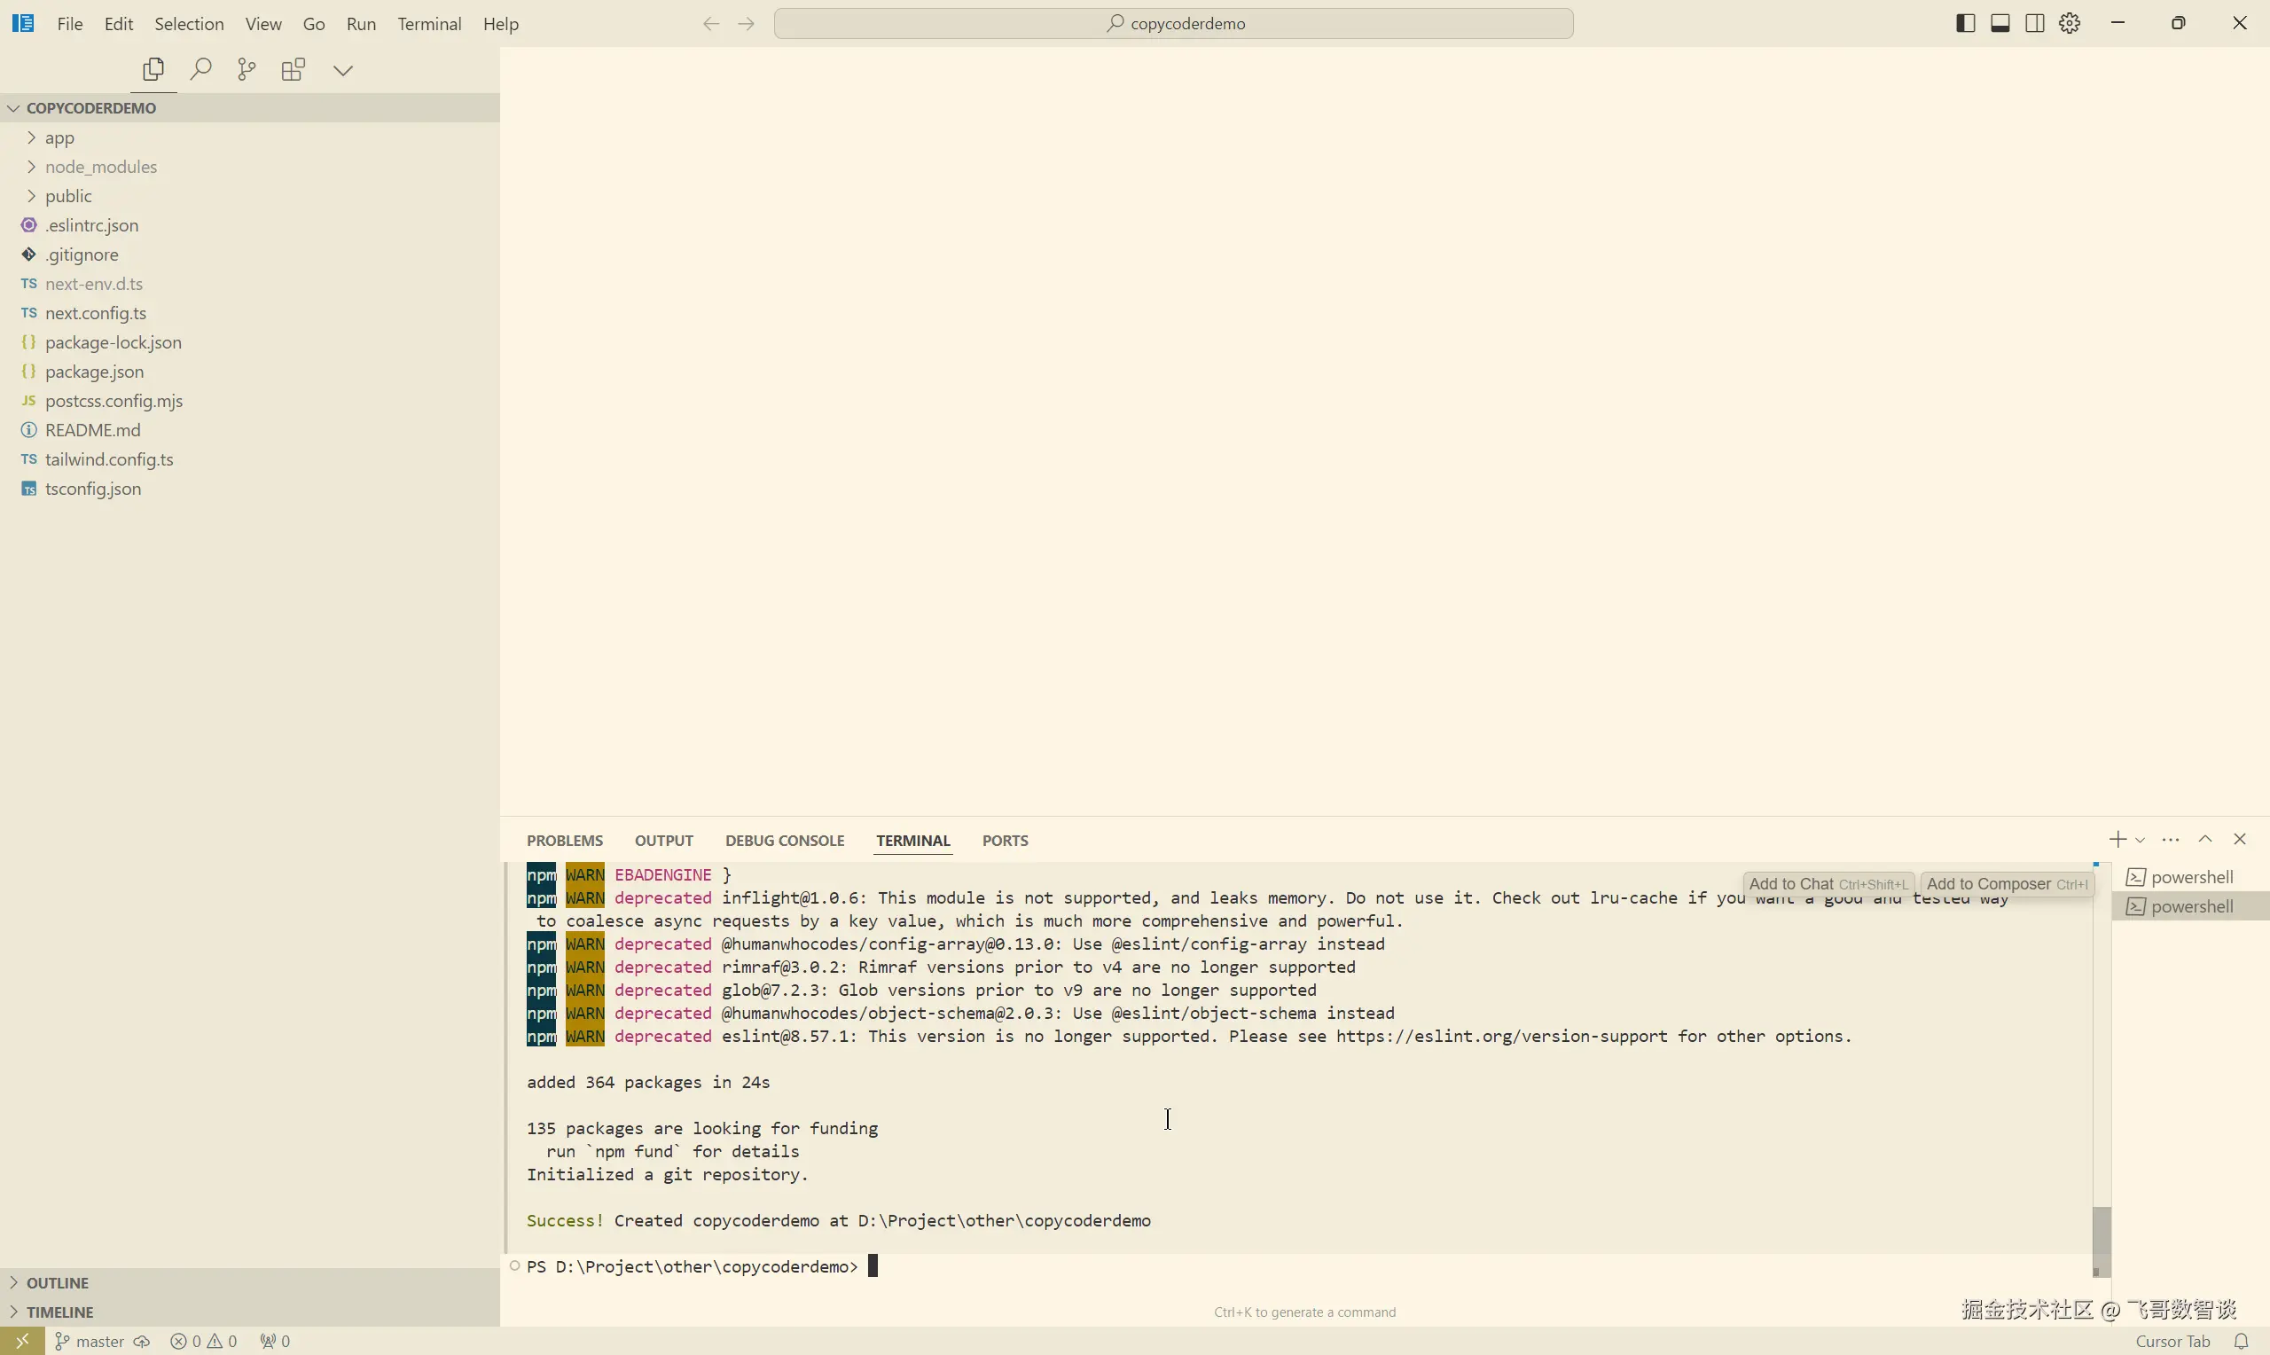
Task: Switch to the PROBLEMS tab
Action: [x=564, y=840]
